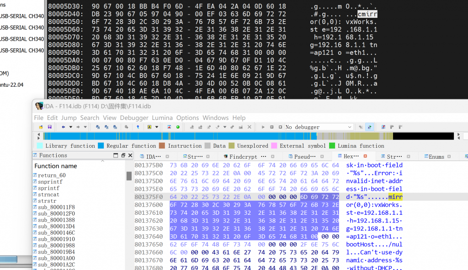Select the strstr function in list
468x270 pixels.
pos(47,201)
